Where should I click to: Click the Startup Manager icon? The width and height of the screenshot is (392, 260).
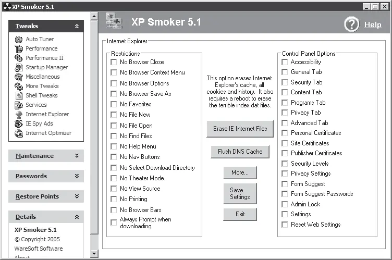tap(19, 68)
